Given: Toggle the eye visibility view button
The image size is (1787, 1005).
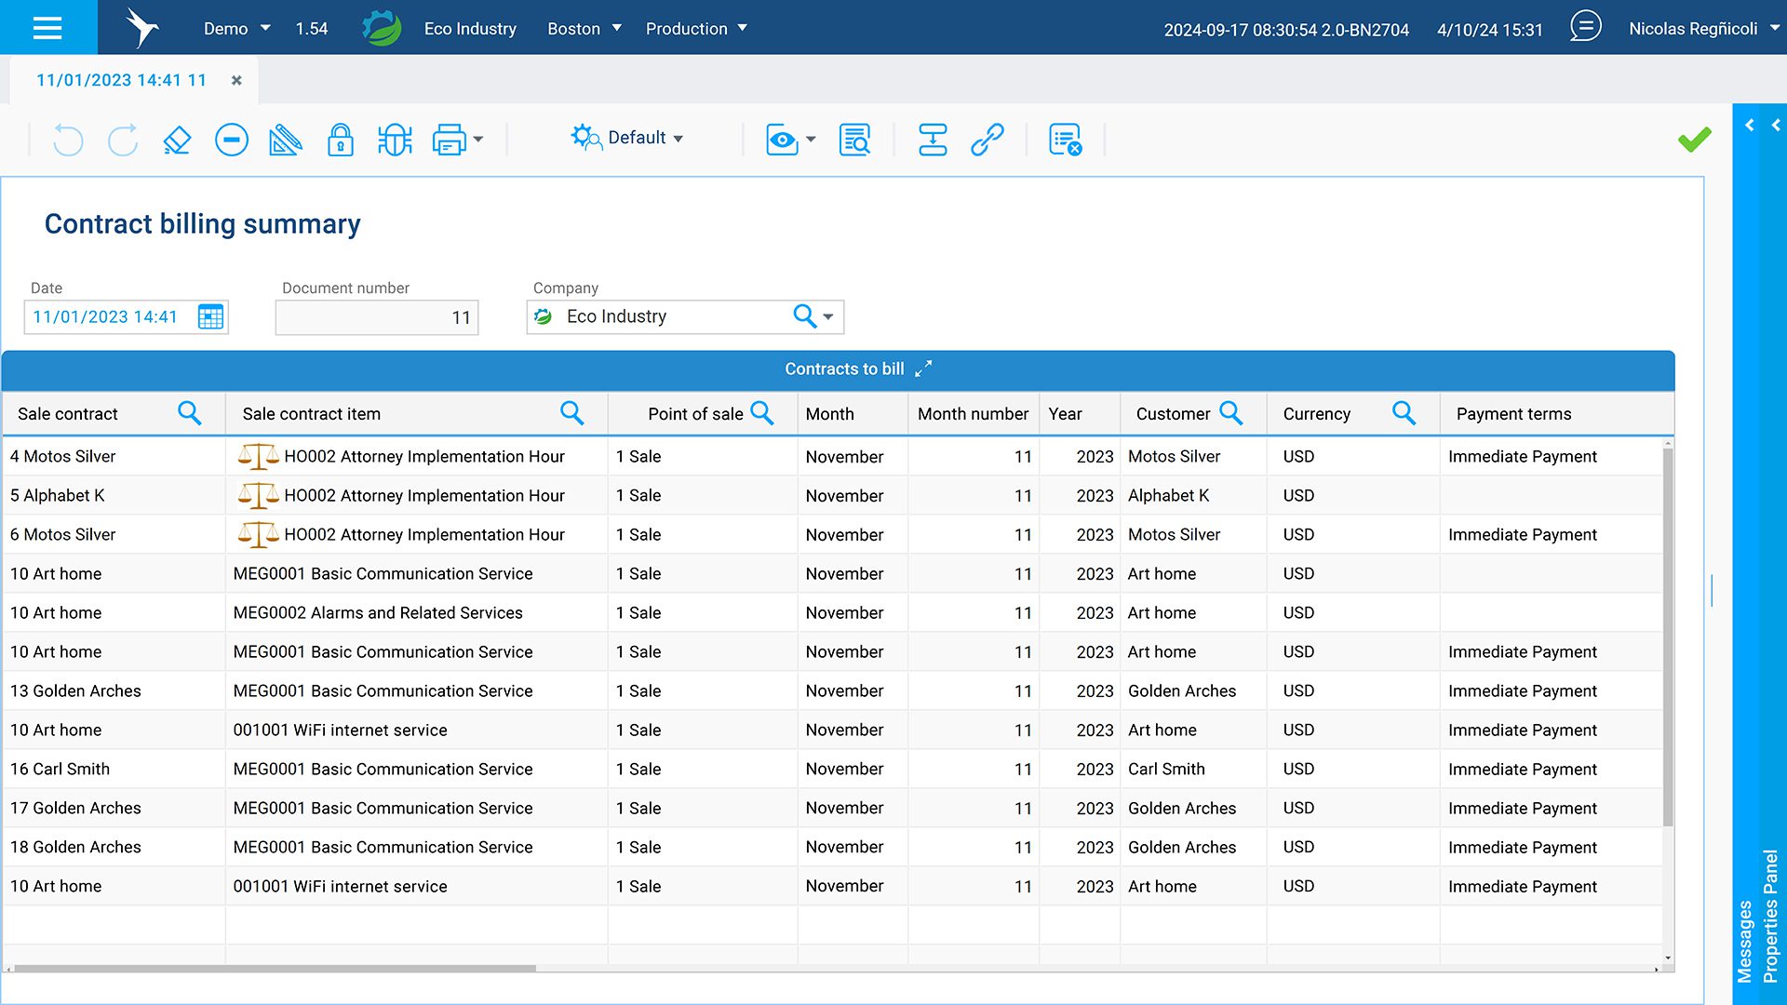Looking at the screenshot, I should (x=782, y=141).
